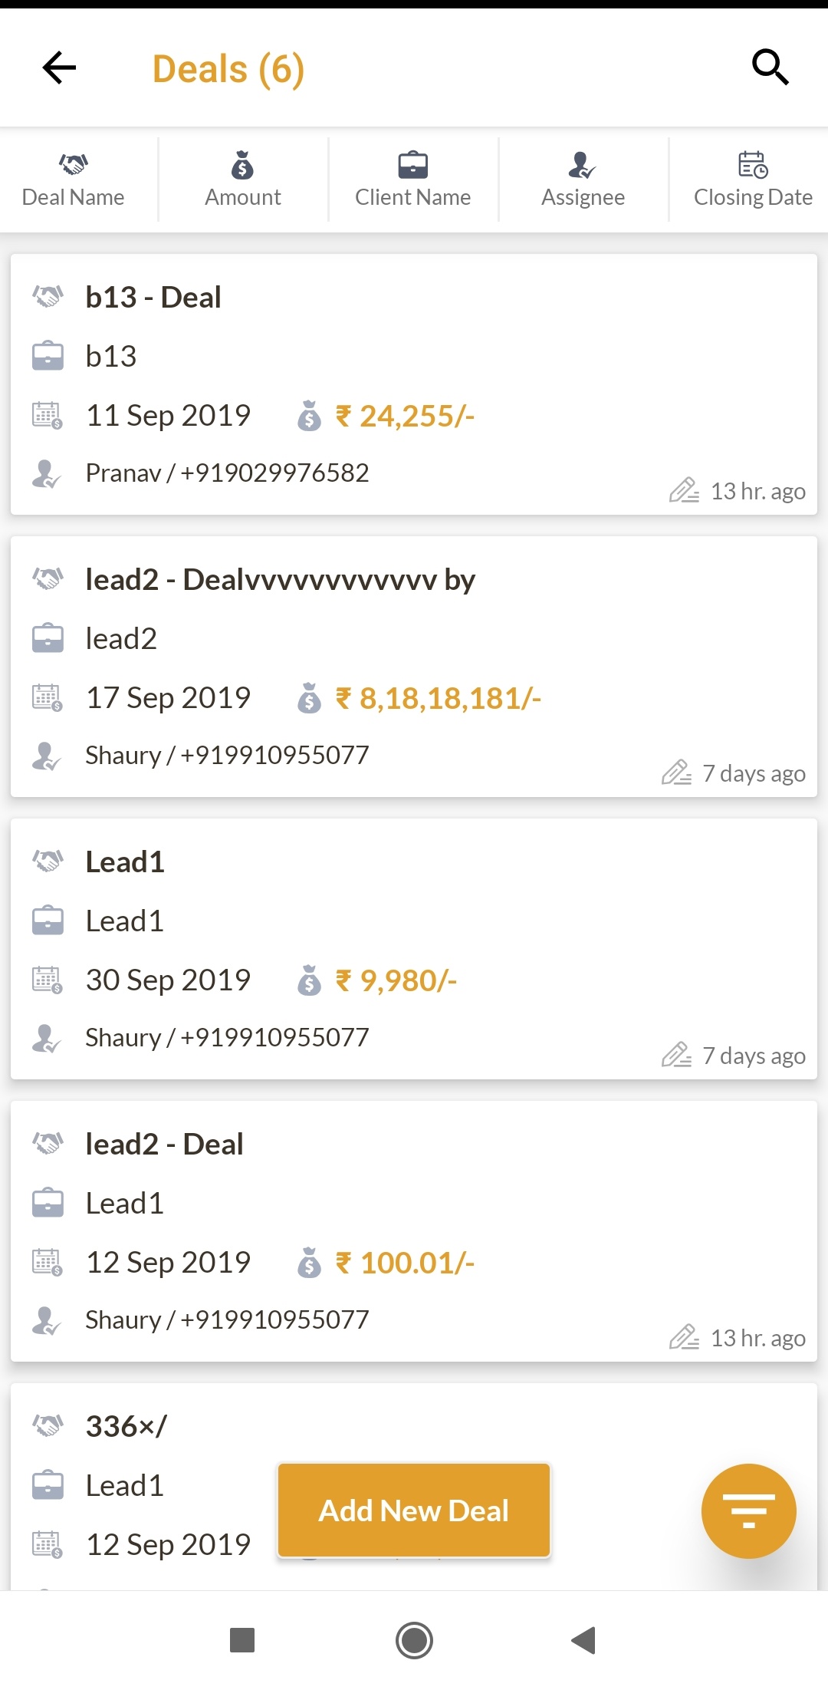
Task: Click handshake icon beside b13 - Deal
Action: click(48, 297)
